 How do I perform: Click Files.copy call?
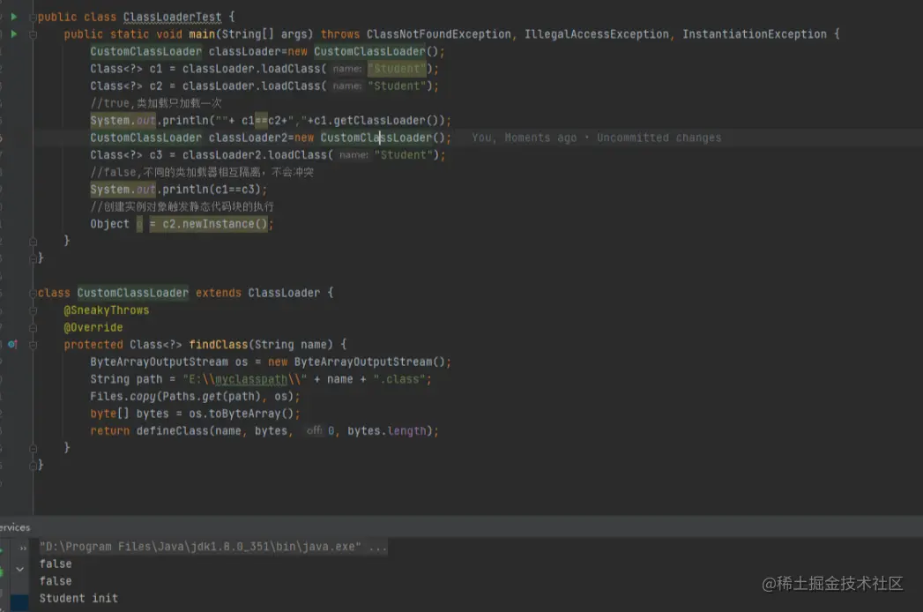123,397
